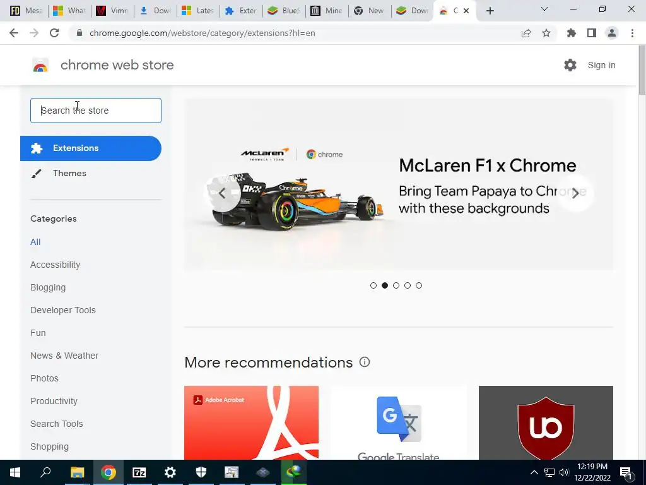Show previous carousel slide
The height and width of the screenshot is (485, 646).
(x=223, y=193)
